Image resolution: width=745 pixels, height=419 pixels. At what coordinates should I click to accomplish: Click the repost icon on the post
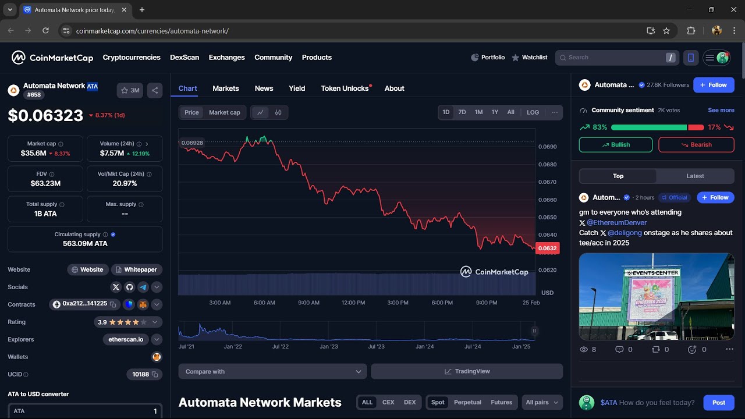tap(656, 349)
